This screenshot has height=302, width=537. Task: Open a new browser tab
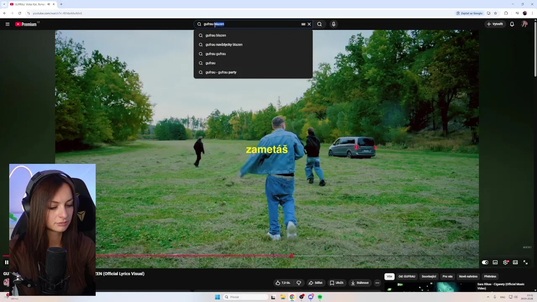click(x=61, y=4)
